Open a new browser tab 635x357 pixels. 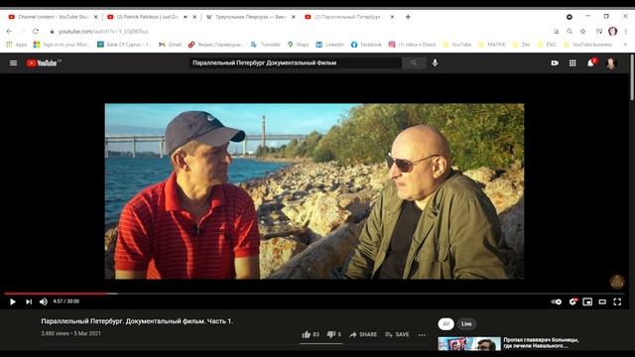click(408, 17)
